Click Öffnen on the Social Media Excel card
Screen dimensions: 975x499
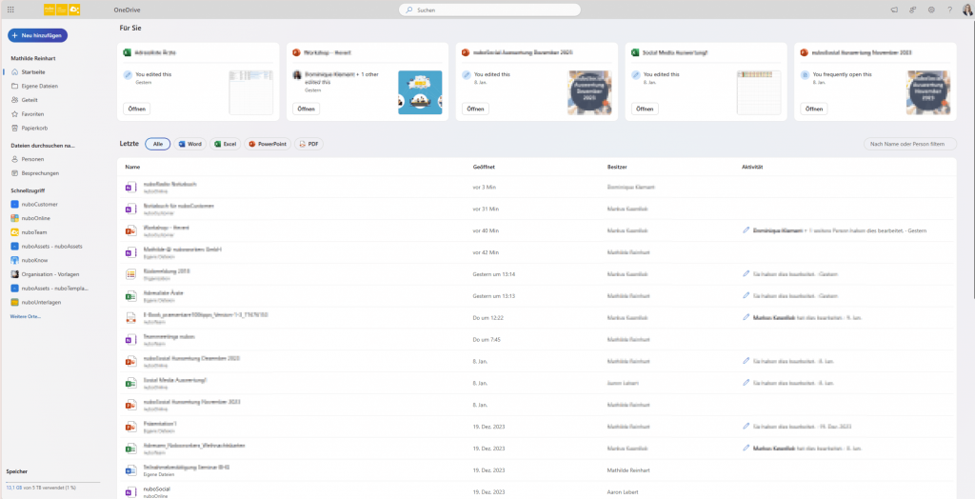[645, 109]
